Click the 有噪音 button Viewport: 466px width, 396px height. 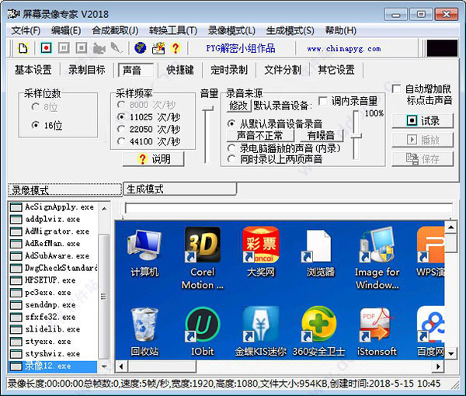[x=321, y=136]
